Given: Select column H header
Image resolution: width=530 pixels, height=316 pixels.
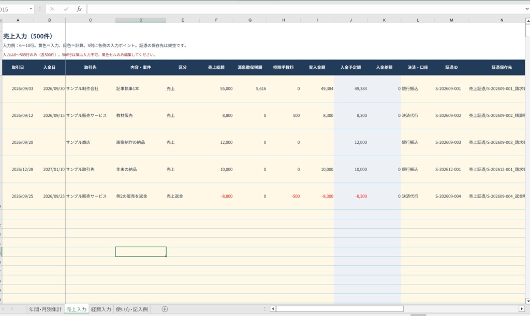Looking at the screenshot, I should (x=283, y=20).
